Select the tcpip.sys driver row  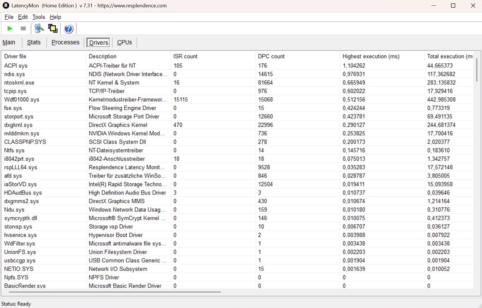click(x=237, y=91)
